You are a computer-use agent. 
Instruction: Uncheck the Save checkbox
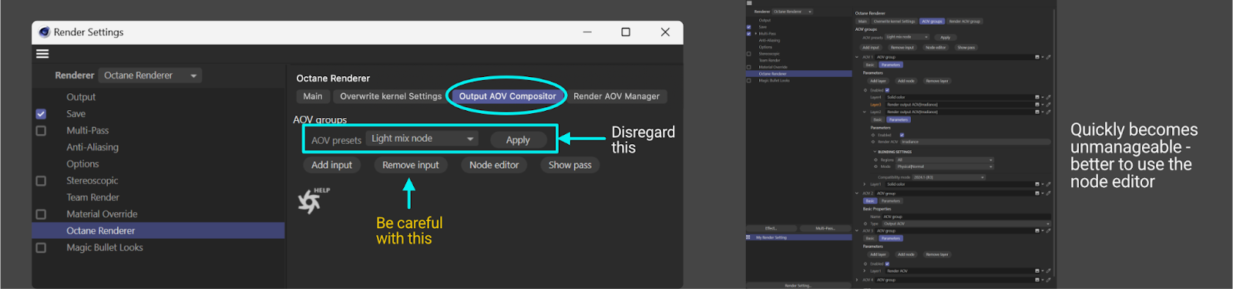(x=41, y=114)
